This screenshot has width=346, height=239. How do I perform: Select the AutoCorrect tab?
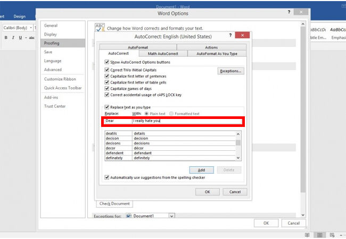tap(119, 54)
